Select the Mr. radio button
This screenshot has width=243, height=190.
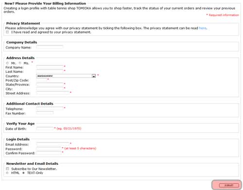(7, 63)
